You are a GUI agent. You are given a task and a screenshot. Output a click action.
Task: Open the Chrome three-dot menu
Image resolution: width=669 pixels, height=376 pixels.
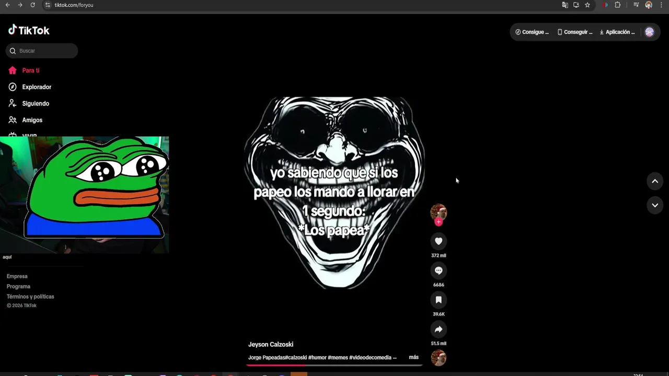[x=662, y=5]
